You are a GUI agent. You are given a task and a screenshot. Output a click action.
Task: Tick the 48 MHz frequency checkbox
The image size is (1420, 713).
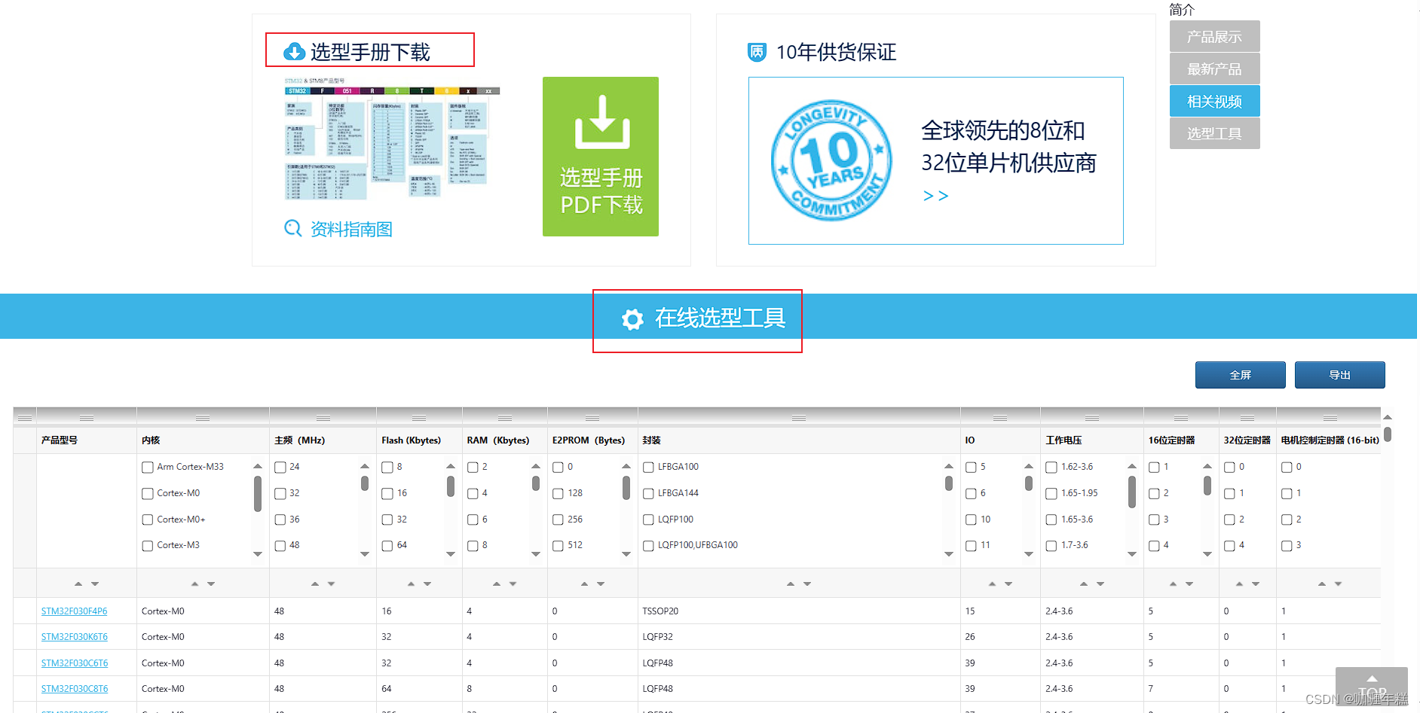click(280, 546)
